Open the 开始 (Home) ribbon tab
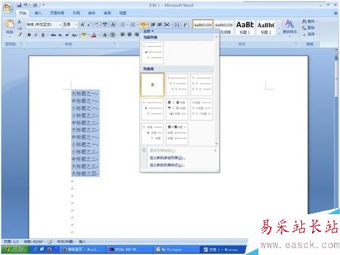 coord(22,13)
